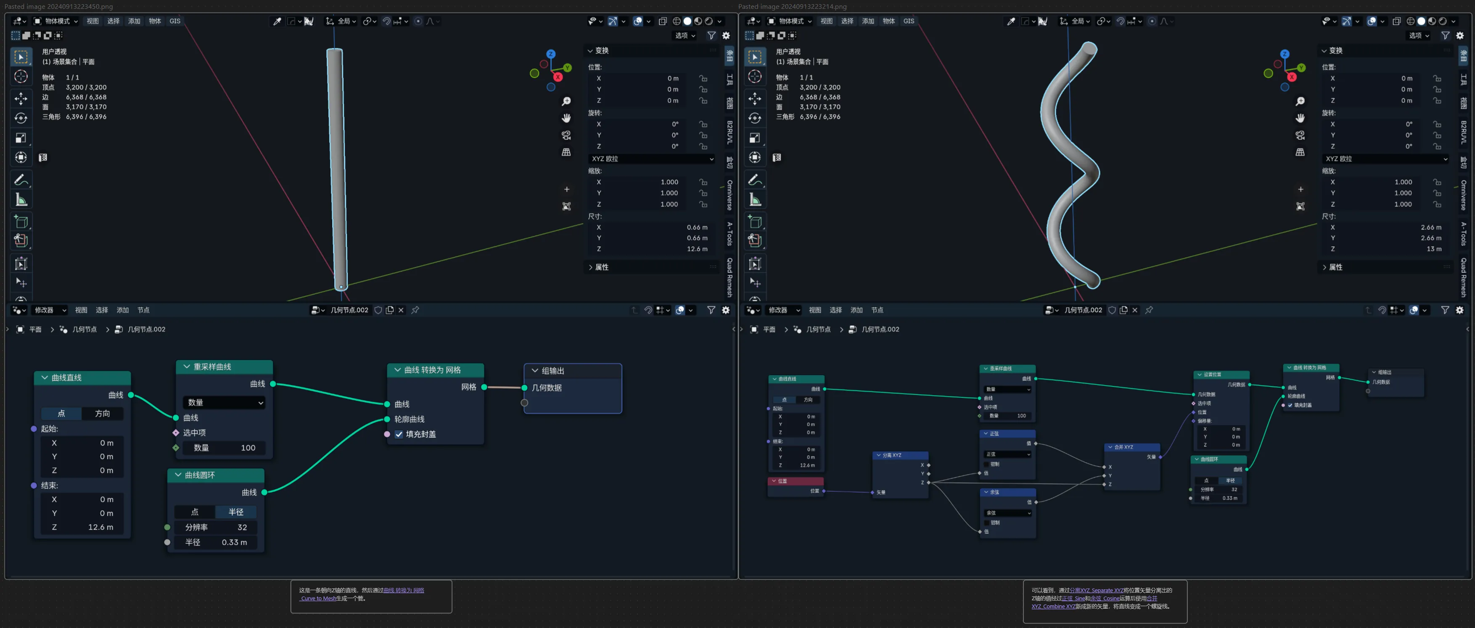
Task: Collapse the 曲线圆环 node in left editor
Action: point(178,475)
